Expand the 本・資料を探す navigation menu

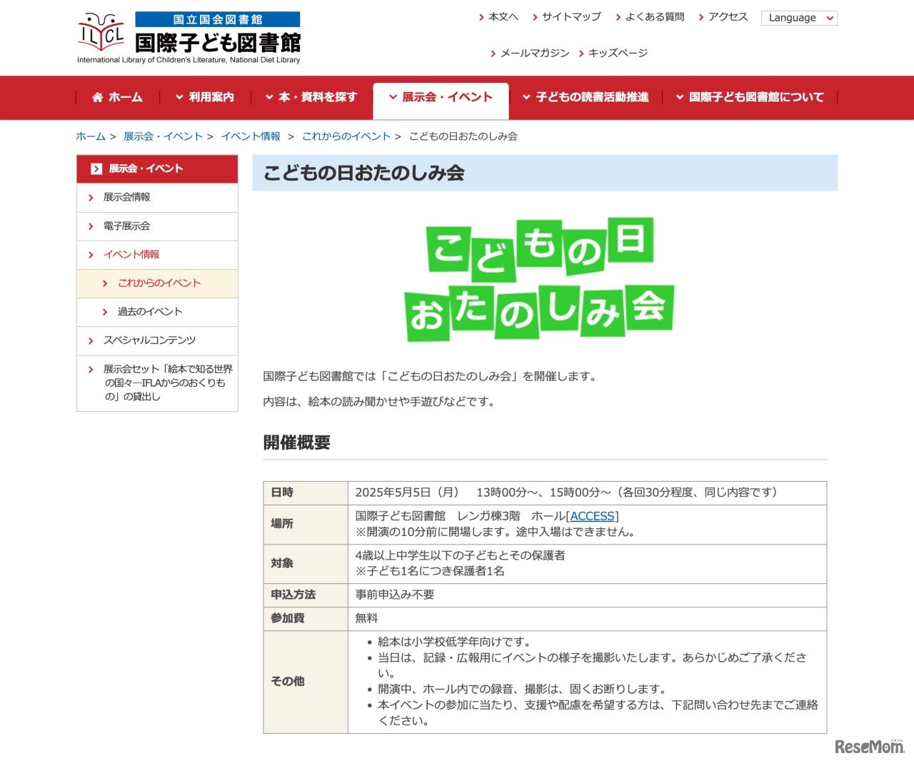pyautogui.click(x=311, y=97)
